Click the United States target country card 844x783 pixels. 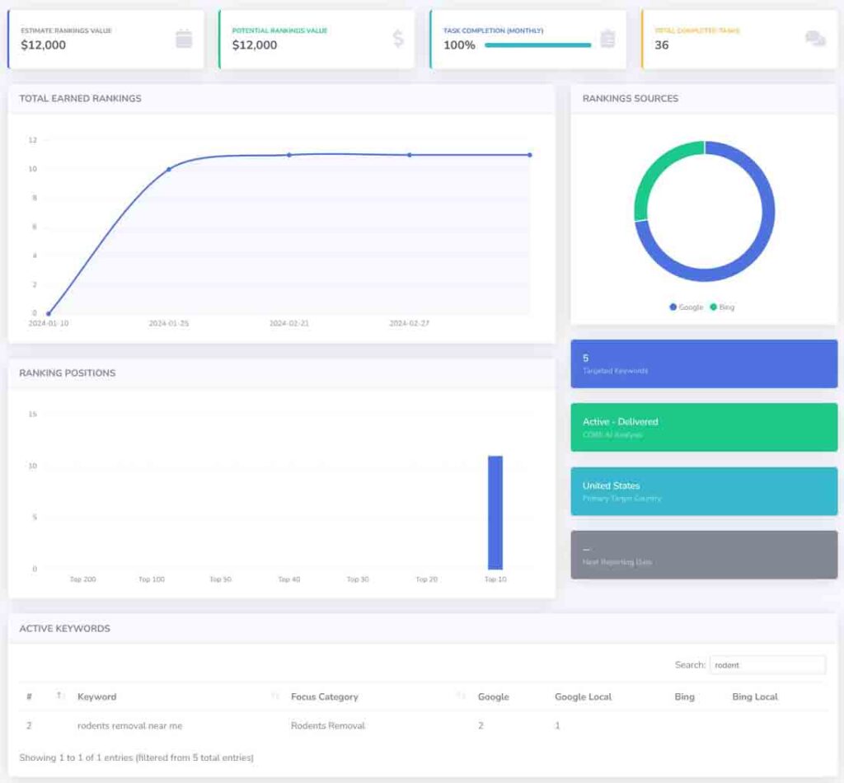[704, 491]
